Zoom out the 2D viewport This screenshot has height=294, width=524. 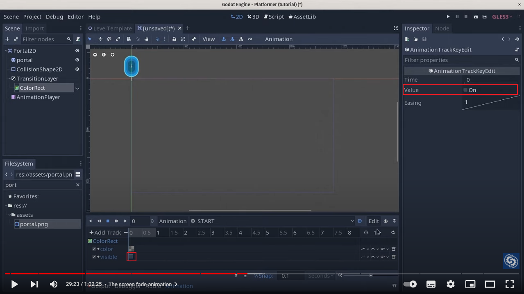click(95, 54)
